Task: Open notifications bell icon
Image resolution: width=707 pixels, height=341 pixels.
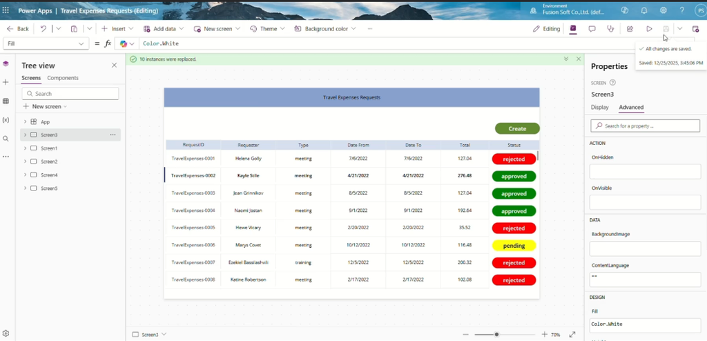Action: 644,10
